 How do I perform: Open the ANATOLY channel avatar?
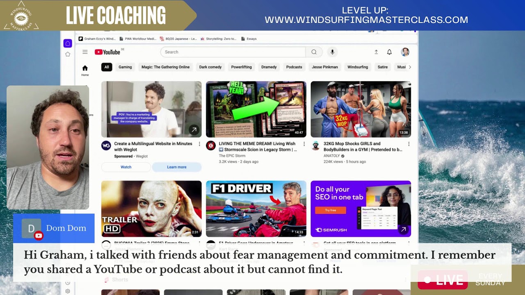click(315, 146)
